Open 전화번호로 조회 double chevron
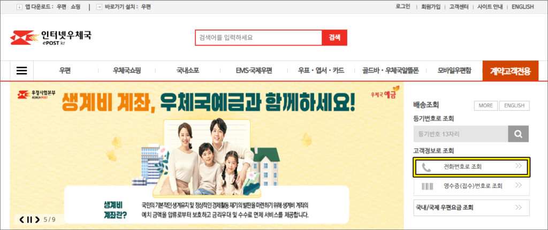The height and width of the screenshot is (230, 548). [519, 166]
